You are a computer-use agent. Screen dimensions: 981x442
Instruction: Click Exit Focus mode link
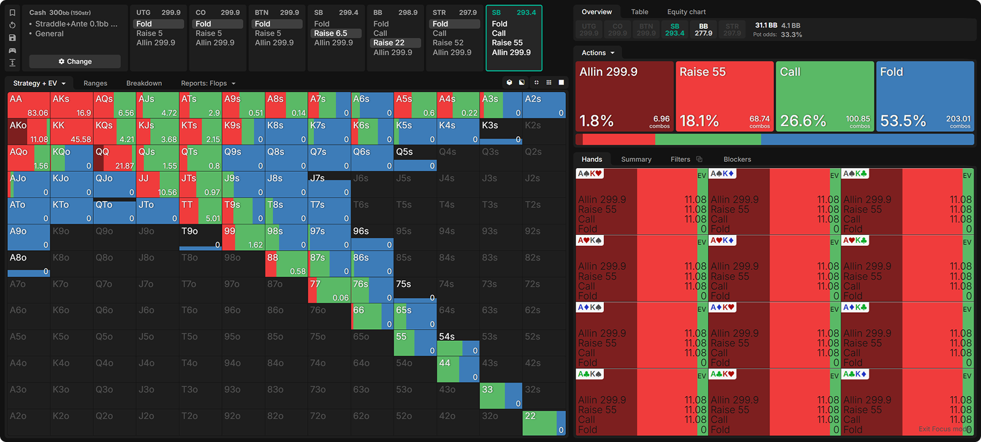[x=944, y=429]
